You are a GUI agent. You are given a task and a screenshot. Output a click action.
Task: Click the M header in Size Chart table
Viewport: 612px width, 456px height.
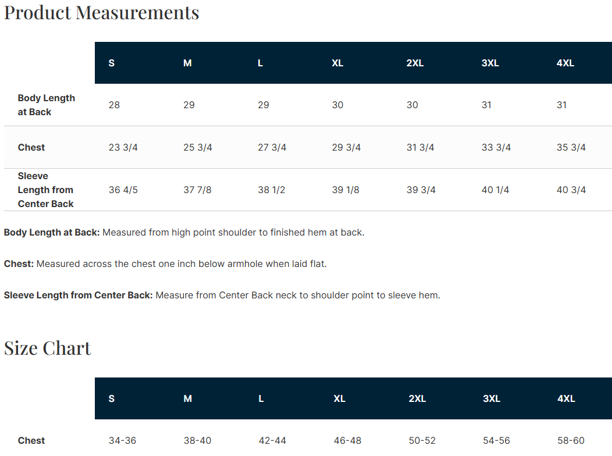188,398
